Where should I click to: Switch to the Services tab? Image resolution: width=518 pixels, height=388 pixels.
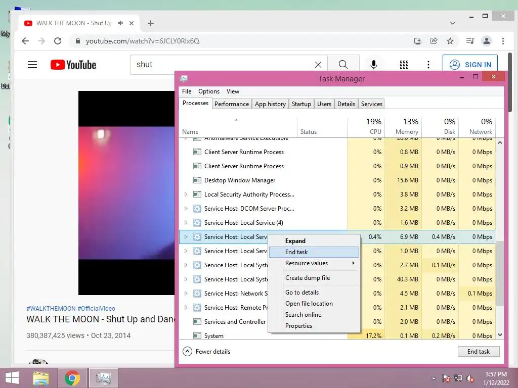pyautogui.click(x=372, y=104)
